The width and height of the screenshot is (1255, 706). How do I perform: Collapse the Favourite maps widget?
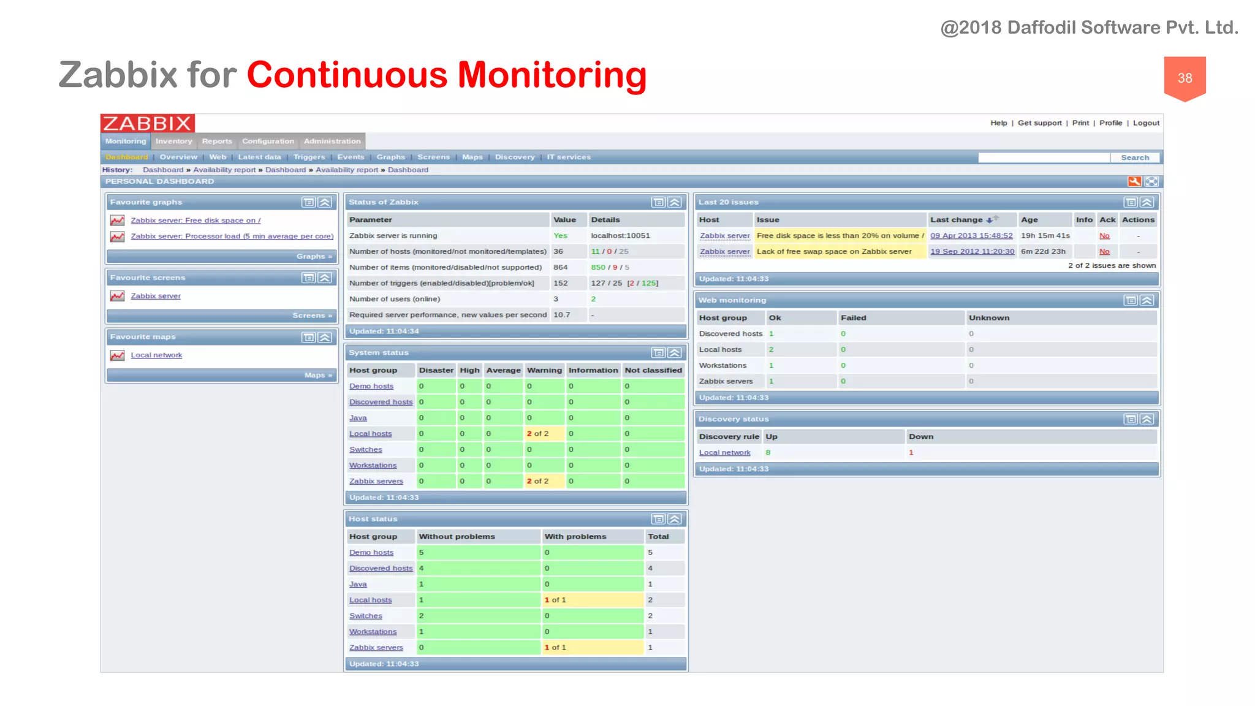click(325, 337)
